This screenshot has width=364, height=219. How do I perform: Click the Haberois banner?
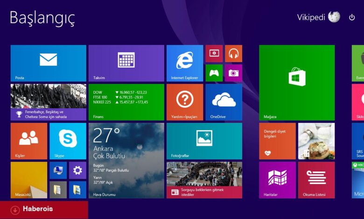coord(44,210)
